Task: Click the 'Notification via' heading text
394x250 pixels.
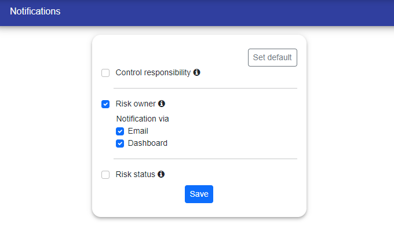Action: coord(143,119)
